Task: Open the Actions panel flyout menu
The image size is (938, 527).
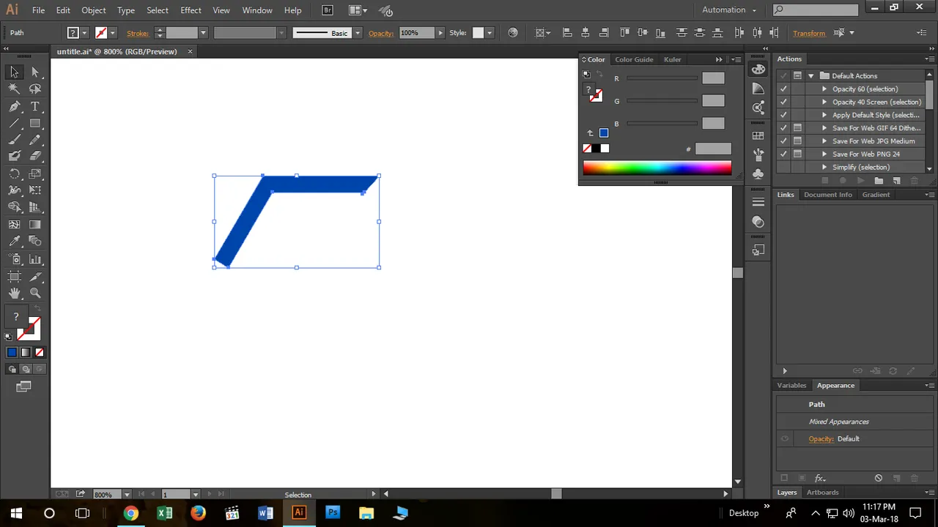Action: 930,59
